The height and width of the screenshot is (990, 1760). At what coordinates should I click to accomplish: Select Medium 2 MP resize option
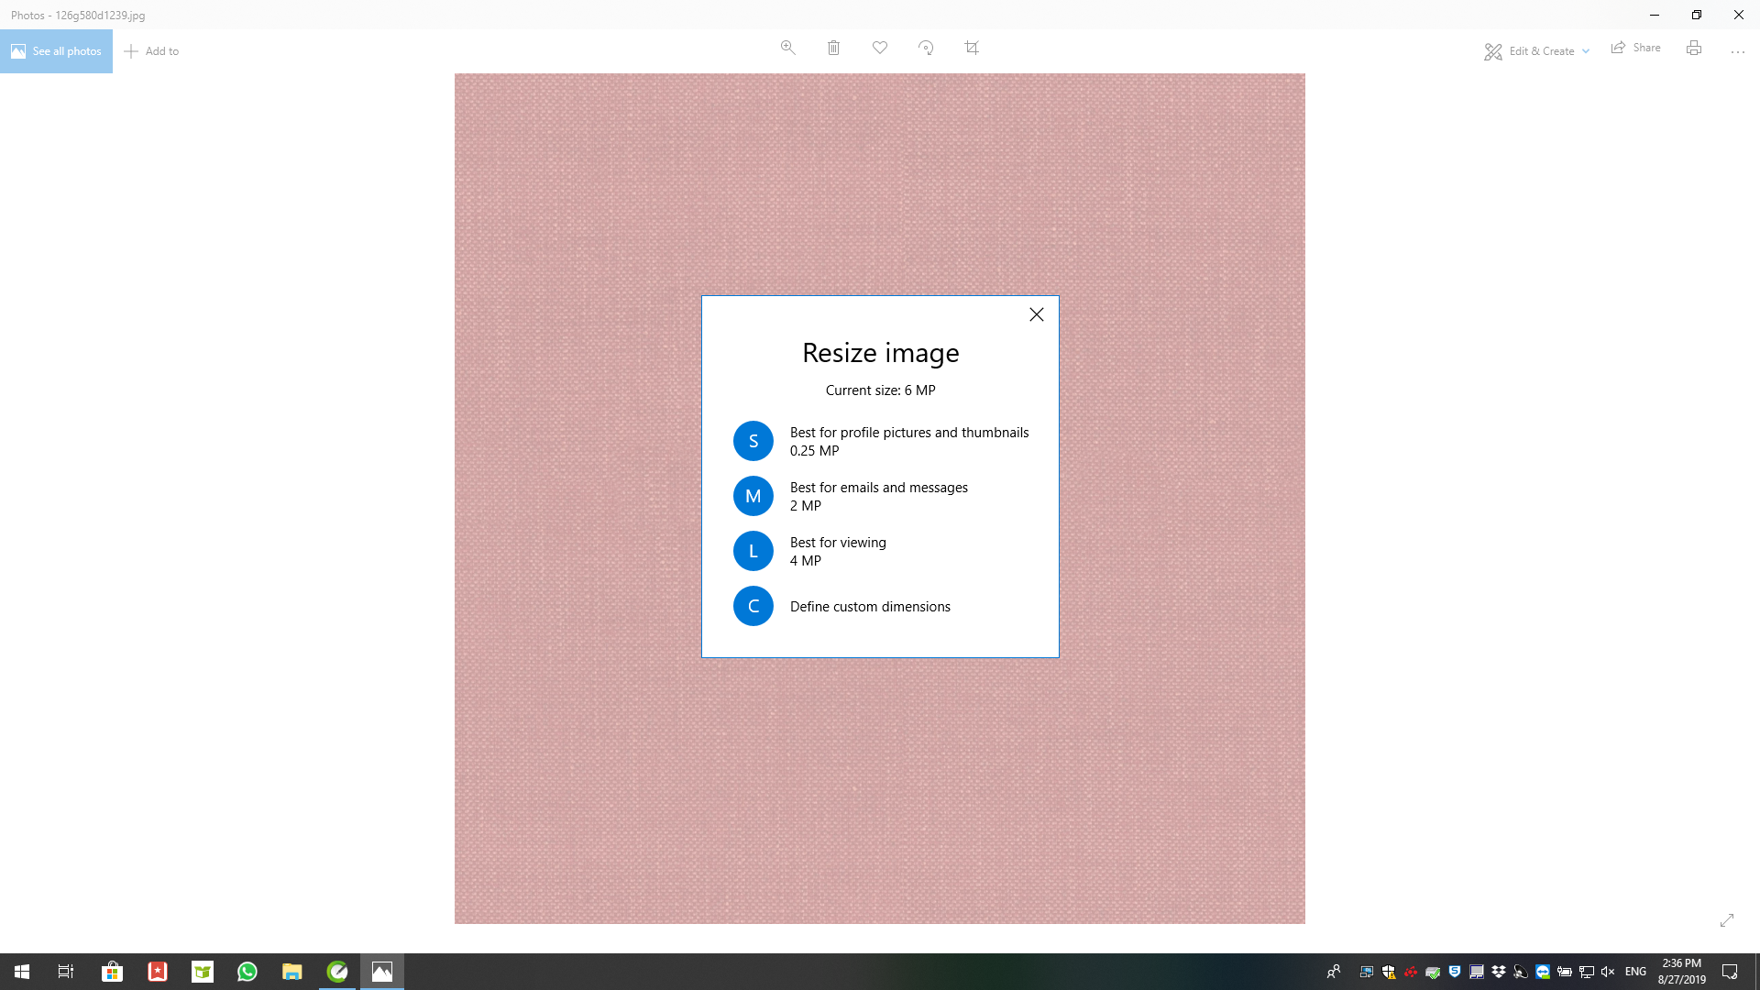(x=880, y=496)
